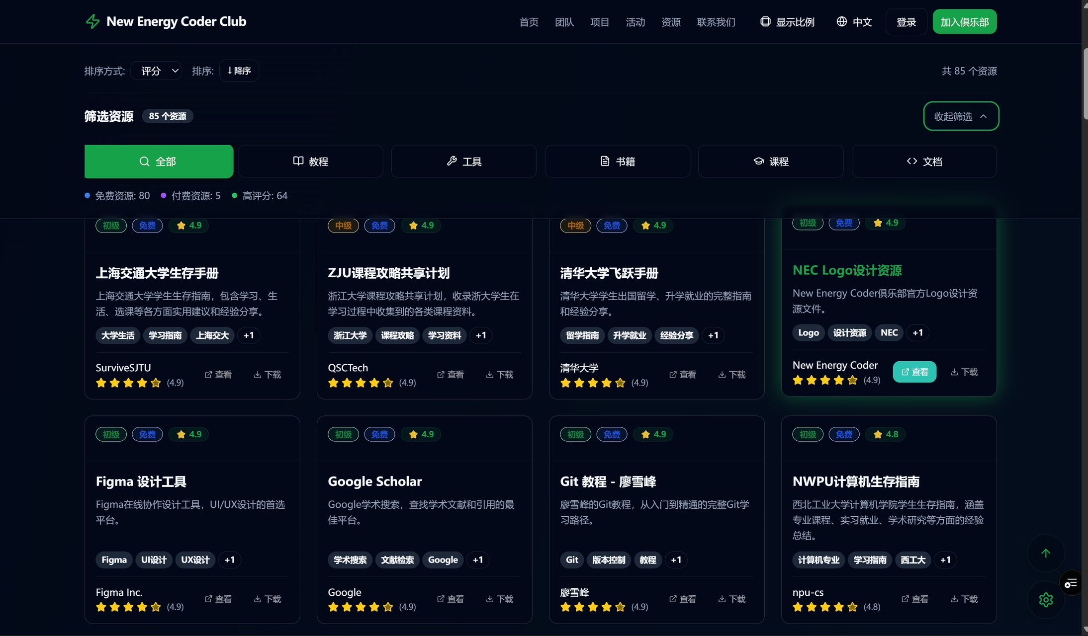Download the Google Scholar resource
This screenshot has width=1088, height=636.
[500, 599]
